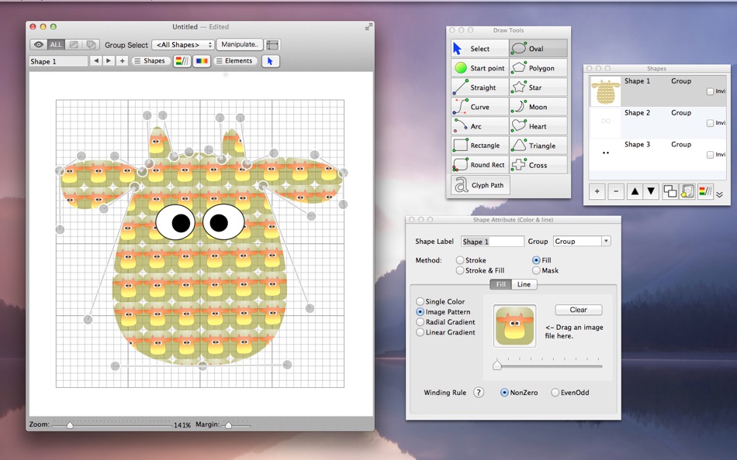The image size is (737, 460).
Task: Pick the Start point tool
Action: click(x=479, y=68)
